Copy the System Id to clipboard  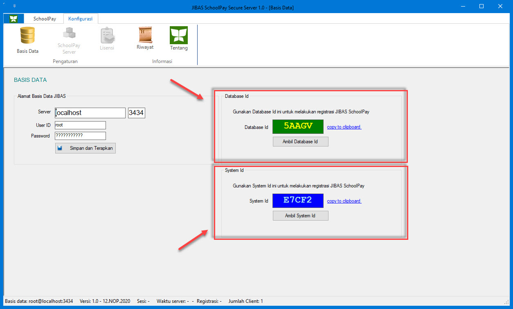tap(344, 201)
